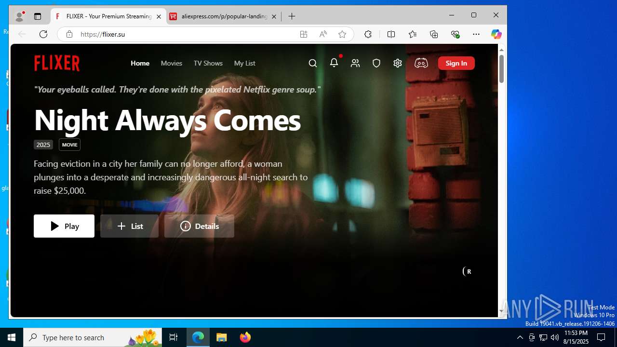
Task: Open the taskbar clock showing 11:53 PM
Action: pos(576,337)
